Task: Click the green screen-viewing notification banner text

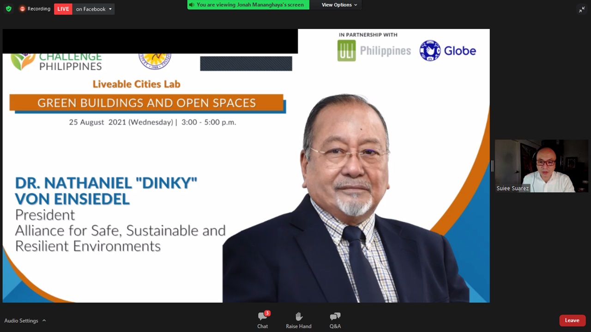Action: coord(250,5)
